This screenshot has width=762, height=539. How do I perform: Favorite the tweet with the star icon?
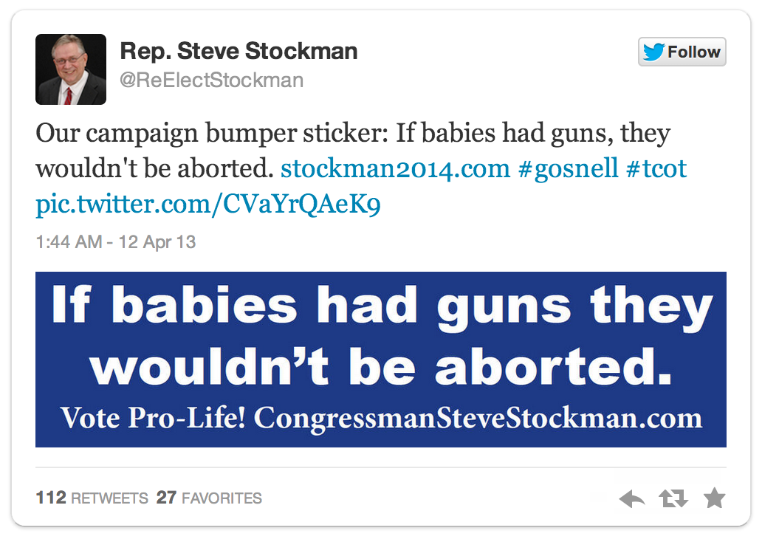tap(714, 499)
